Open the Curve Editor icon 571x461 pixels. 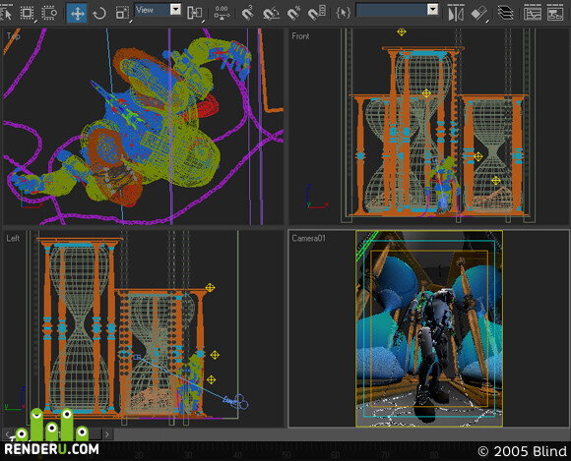532,14
